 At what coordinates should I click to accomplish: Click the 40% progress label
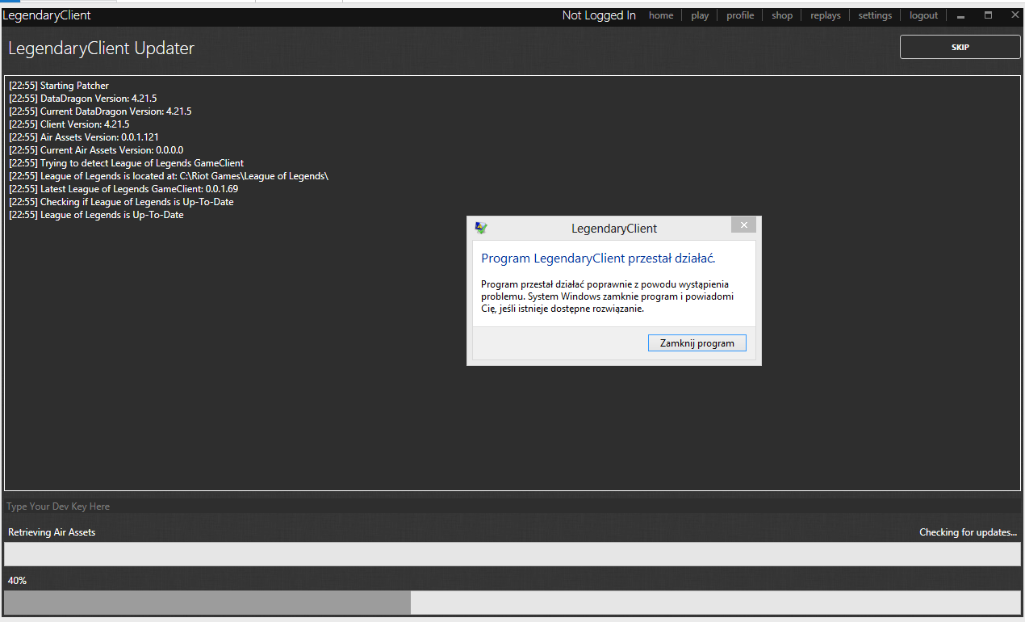click(17, 581)
